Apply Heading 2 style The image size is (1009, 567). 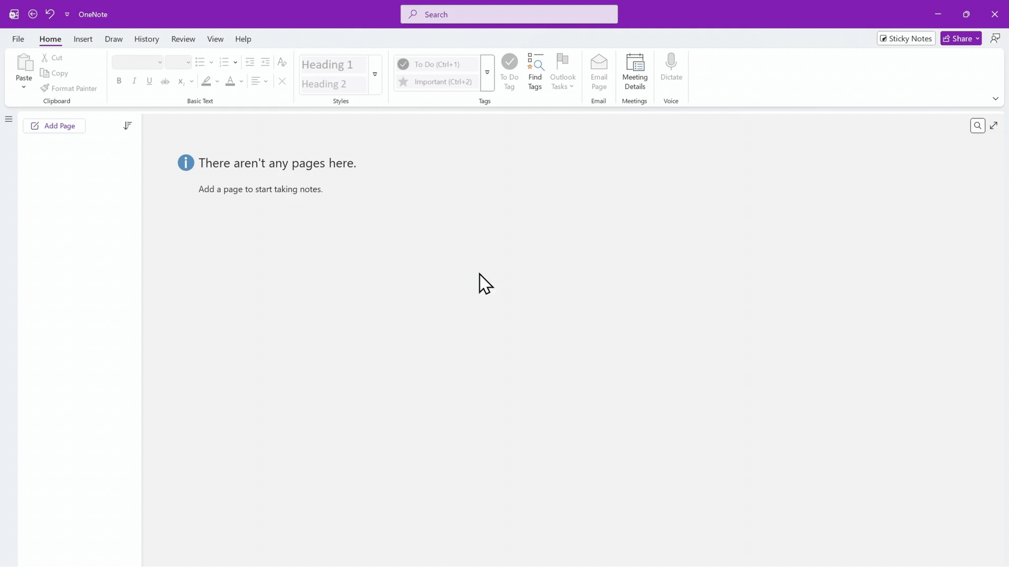pyautogui.click(x=333, y=84)
